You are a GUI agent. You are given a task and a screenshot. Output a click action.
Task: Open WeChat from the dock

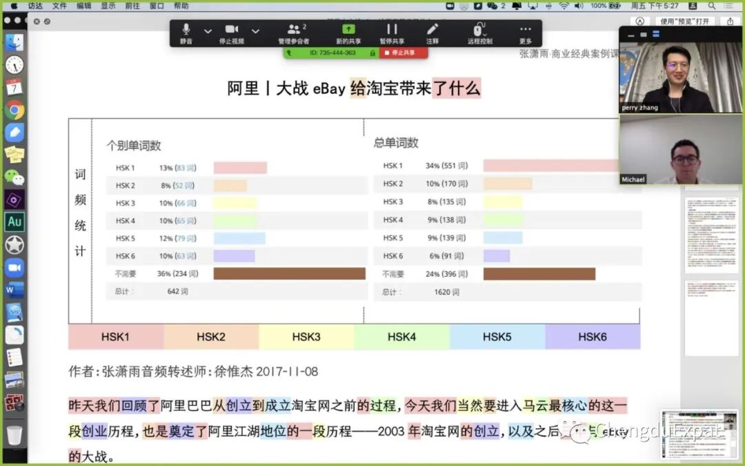coord(14,177)
